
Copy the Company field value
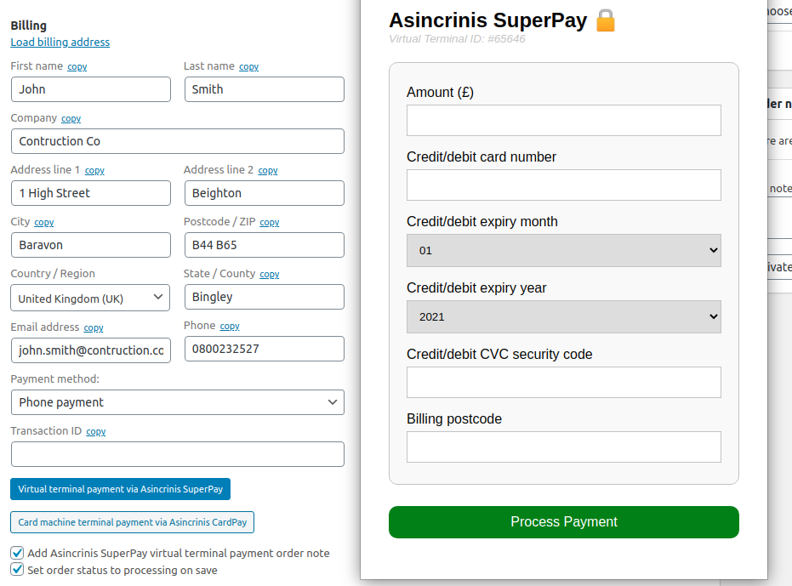coord(71,119)
